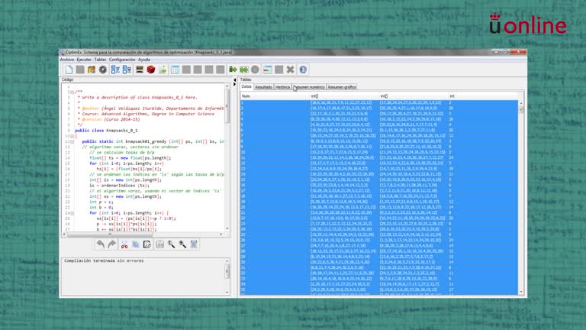
Task: Click the second magnifier search icon
Action: tap(182, 244)
